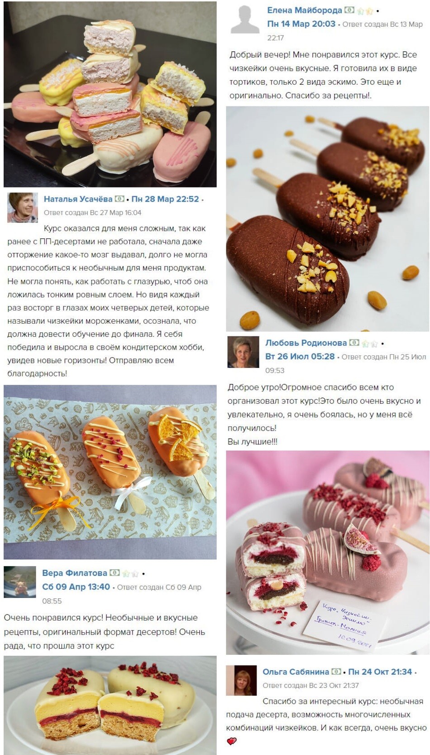This screenshot has width=430, height=755.
Task: Click the badge icon beside Ольга Сабянина
Action: click(x=336, y=671)
